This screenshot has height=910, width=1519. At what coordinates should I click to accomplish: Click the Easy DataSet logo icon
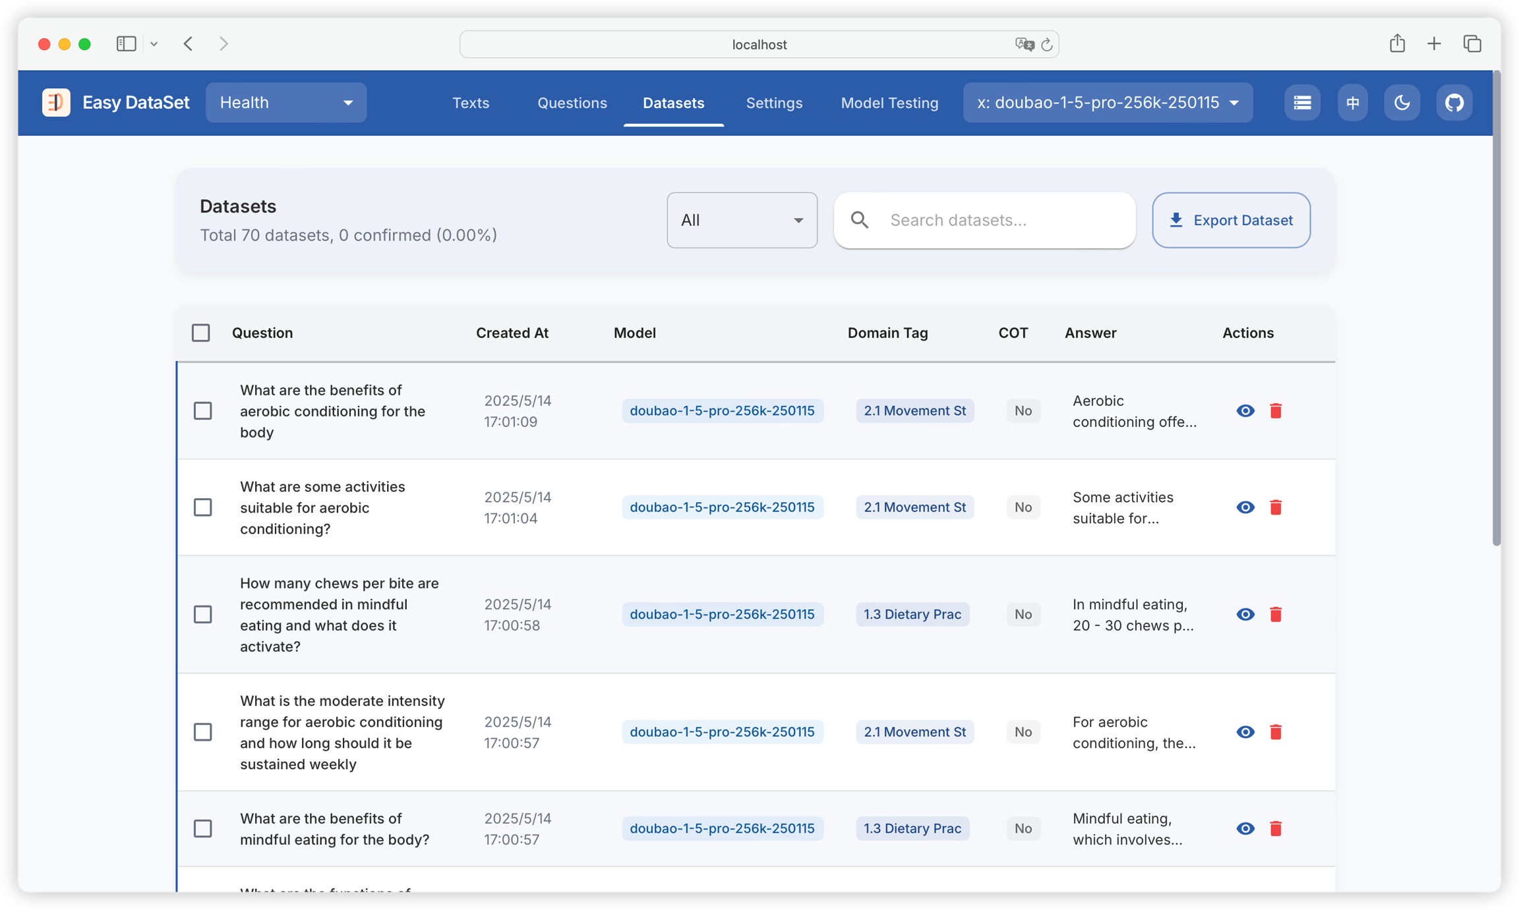click(x=56, y=103)
